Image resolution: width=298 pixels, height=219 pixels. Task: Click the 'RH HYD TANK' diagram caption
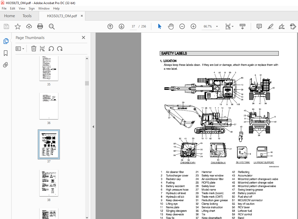click(243, 163)
